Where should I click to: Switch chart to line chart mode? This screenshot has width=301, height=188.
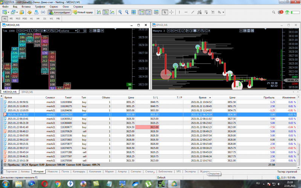pyautogui.click(x=112, y=12)
